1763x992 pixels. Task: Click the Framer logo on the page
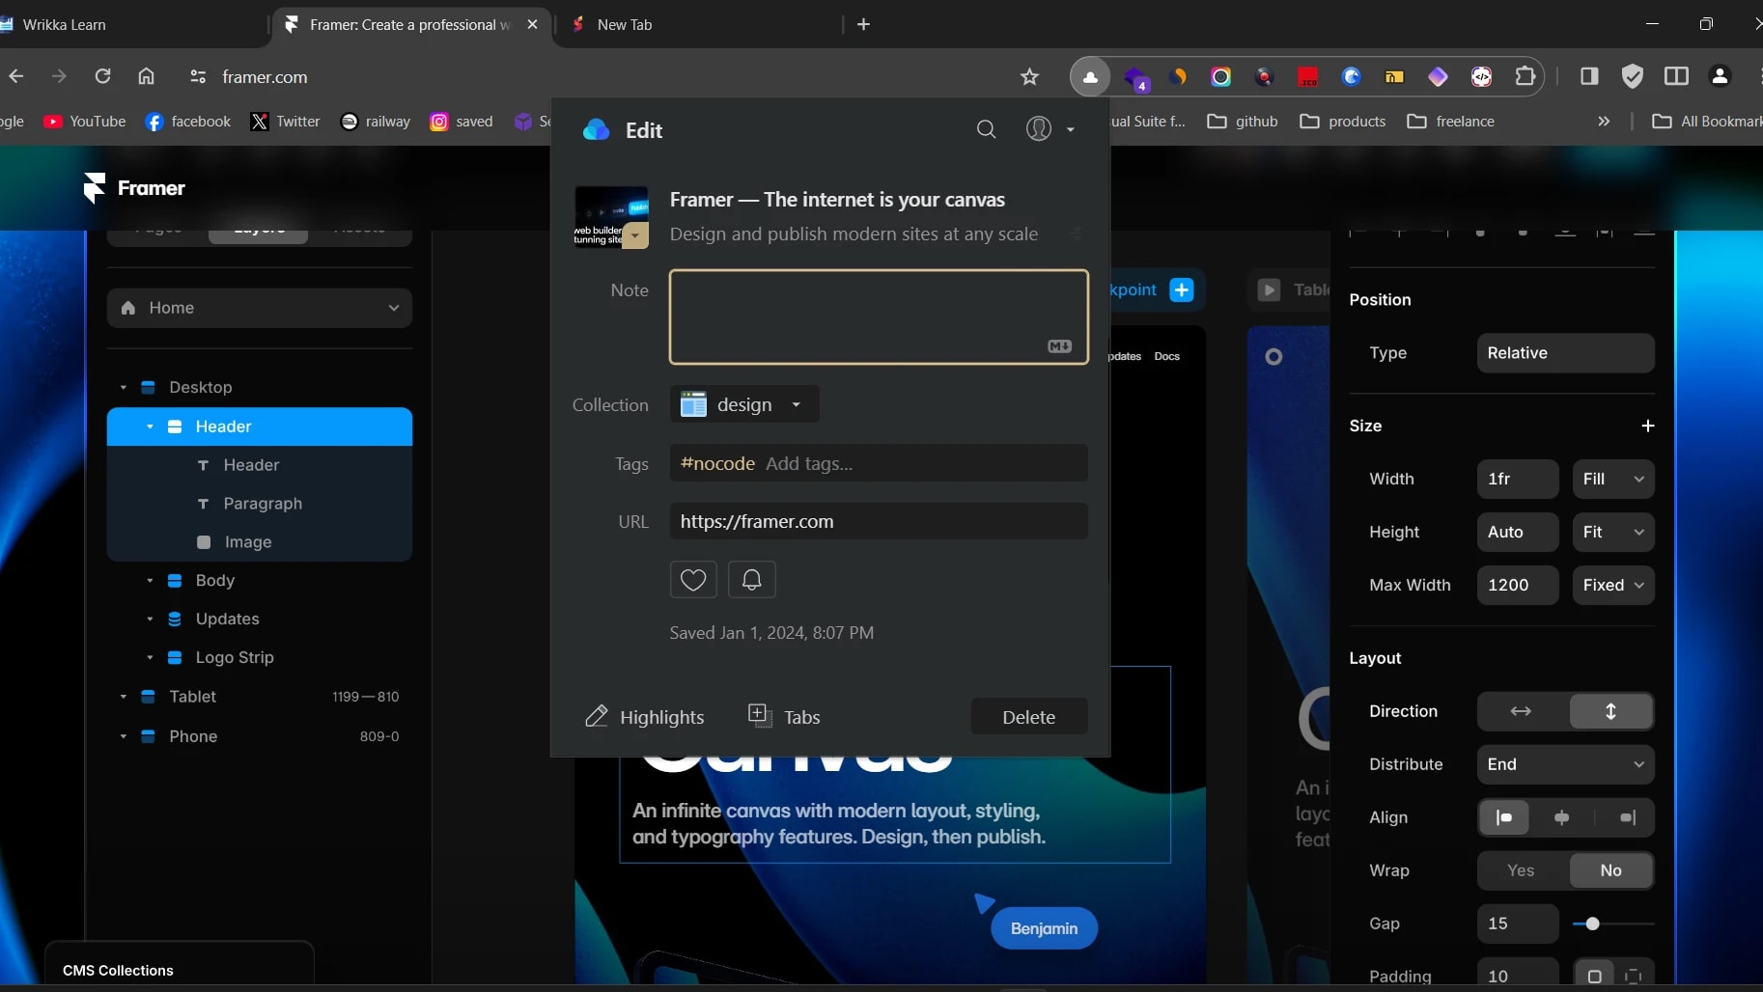tap(134, 188)
